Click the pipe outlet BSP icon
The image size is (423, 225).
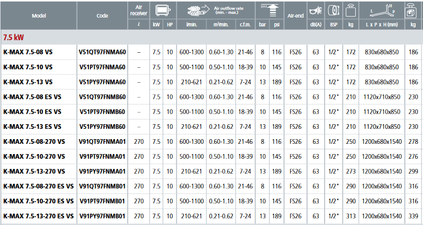334,10
